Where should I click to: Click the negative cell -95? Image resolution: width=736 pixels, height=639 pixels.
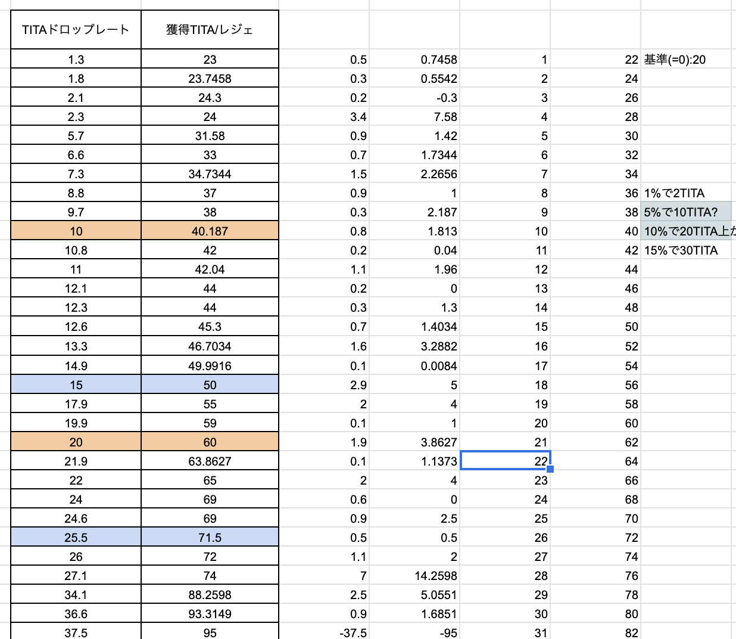pyautogui.click(x=415, y=632)
